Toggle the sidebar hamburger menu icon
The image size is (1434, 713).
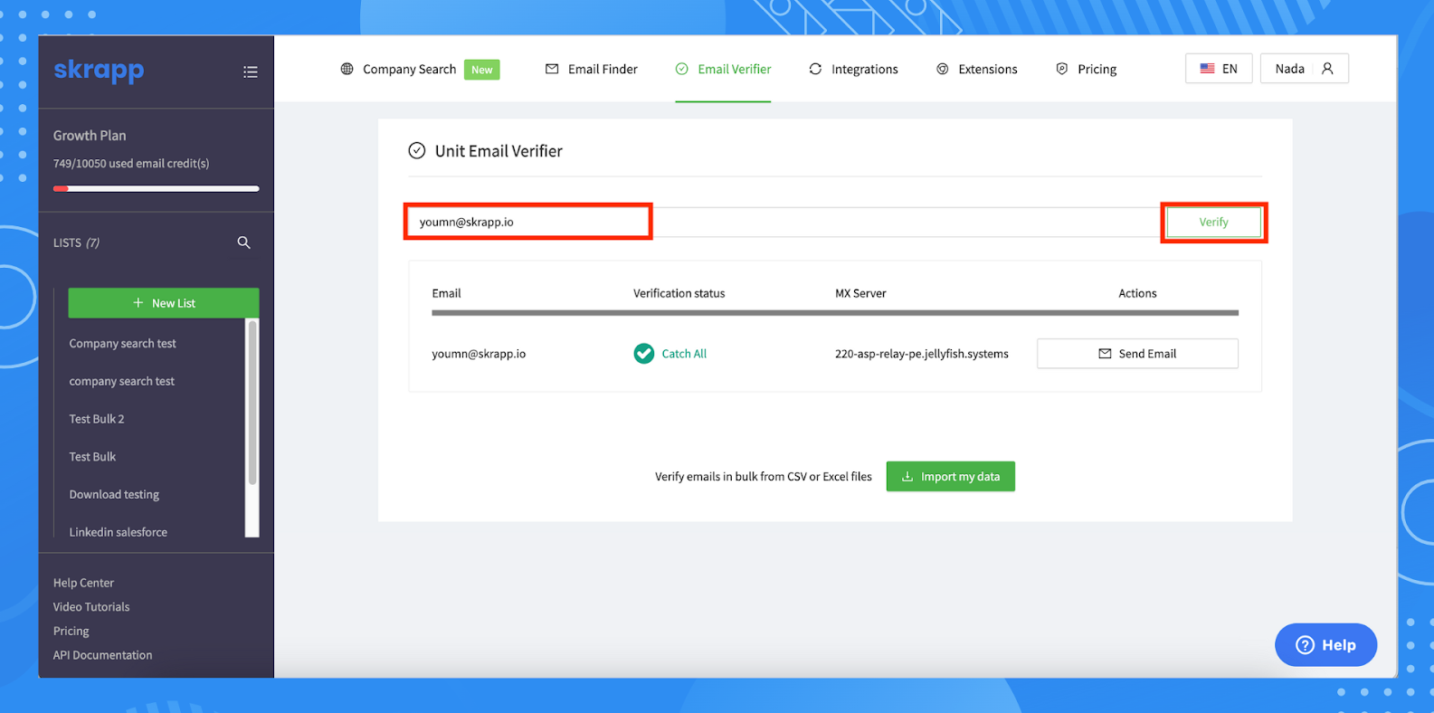(x=251, y=72)
